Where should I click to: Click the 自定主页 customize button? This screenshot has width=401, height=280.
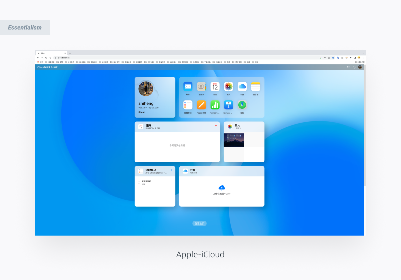point(199,223)
